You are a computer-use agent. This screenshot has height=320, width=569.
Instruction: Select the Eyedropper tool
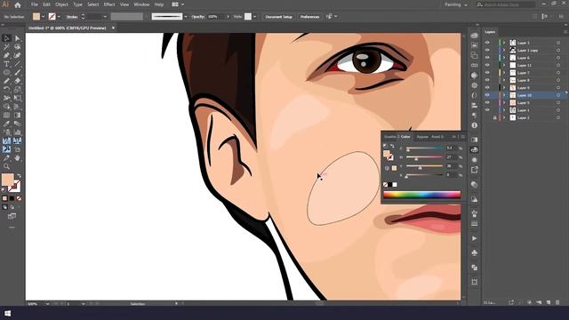6,124
